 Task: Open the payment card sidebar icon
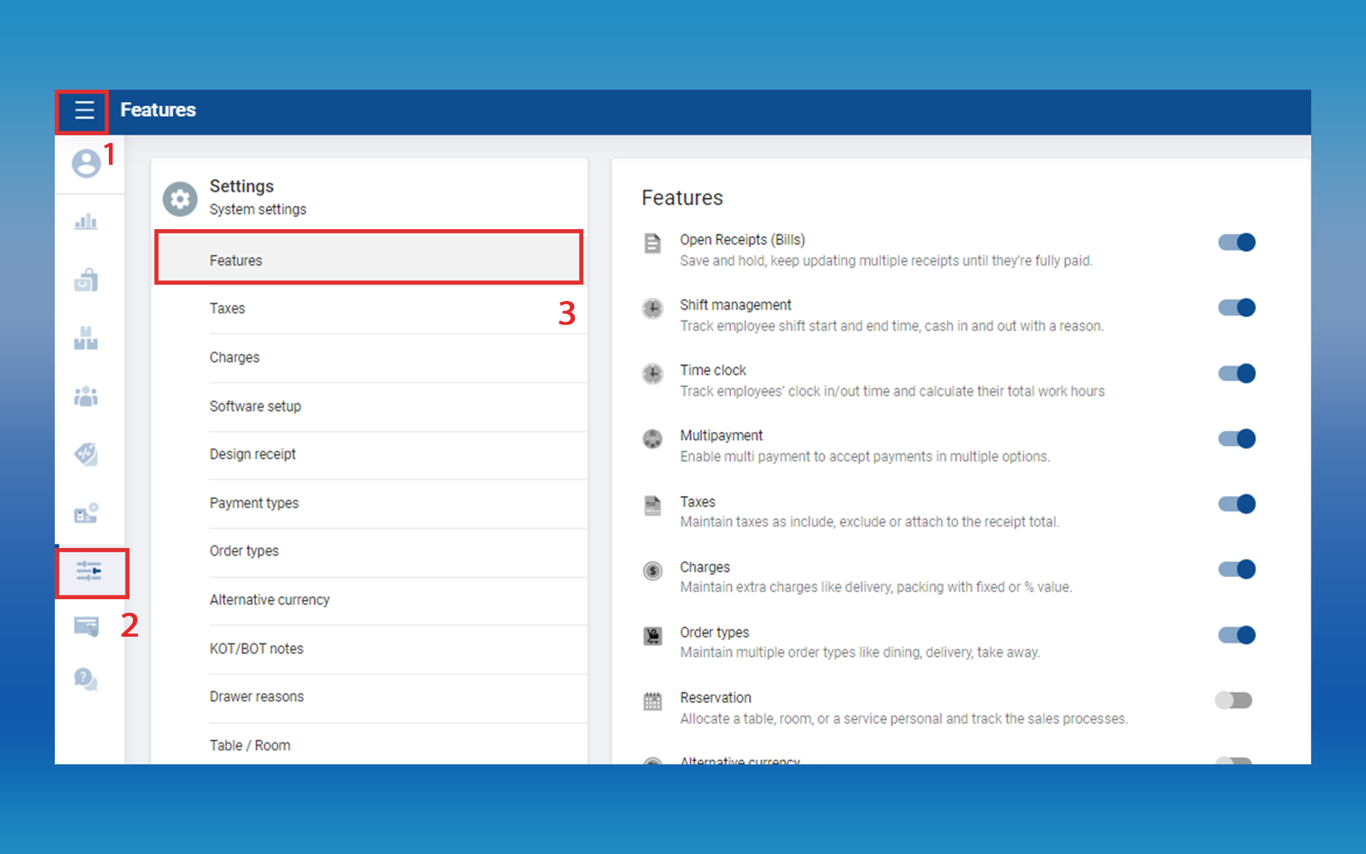[86, 626]
